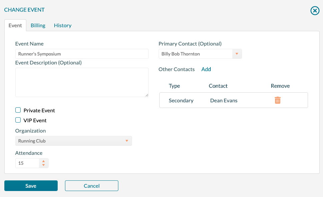This screenshot has width=323, height=197.
Task: Open the Primary Contact dropdown arrow
Action: click(x=237, y=53)
